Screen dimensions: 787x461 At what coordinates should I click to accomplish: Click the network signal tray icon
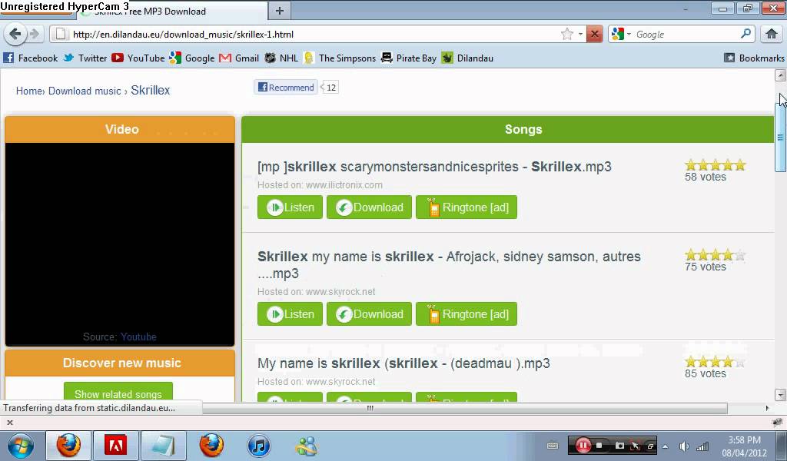702,446
